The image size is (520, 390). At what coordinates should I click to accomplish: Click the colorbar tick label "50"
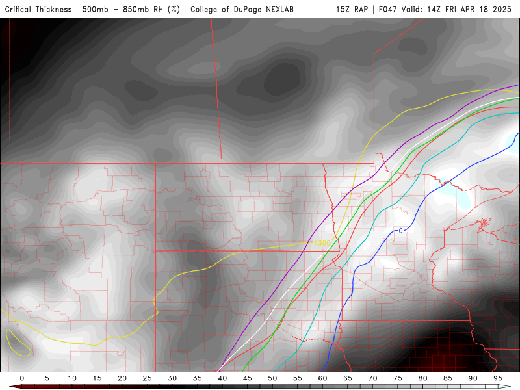point(272,378)
